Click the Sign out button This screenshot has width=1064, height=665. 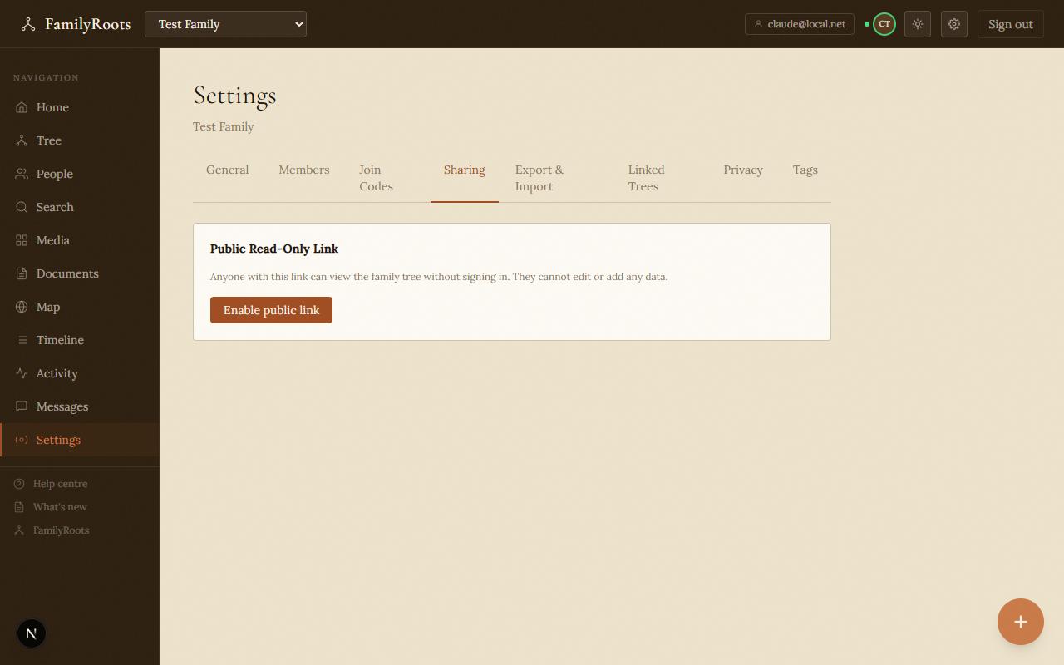1011,24
